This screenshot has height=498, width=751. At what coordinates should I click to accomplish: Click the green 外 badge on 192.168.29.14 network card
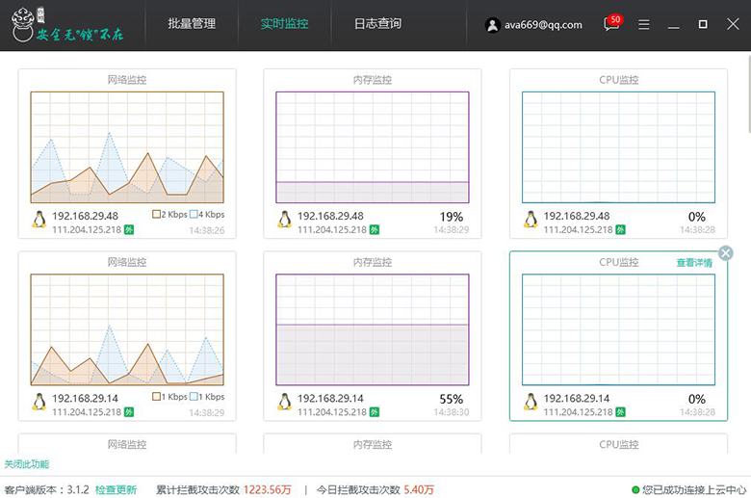129,412
